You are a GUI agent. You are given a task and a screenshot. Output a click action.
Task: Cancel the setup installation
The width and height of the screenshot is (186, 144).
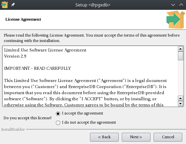[x=168, y=137]
